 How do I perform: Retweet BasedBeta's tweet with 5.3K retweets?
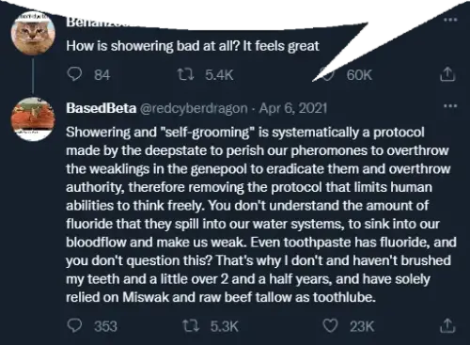[191, 326]
